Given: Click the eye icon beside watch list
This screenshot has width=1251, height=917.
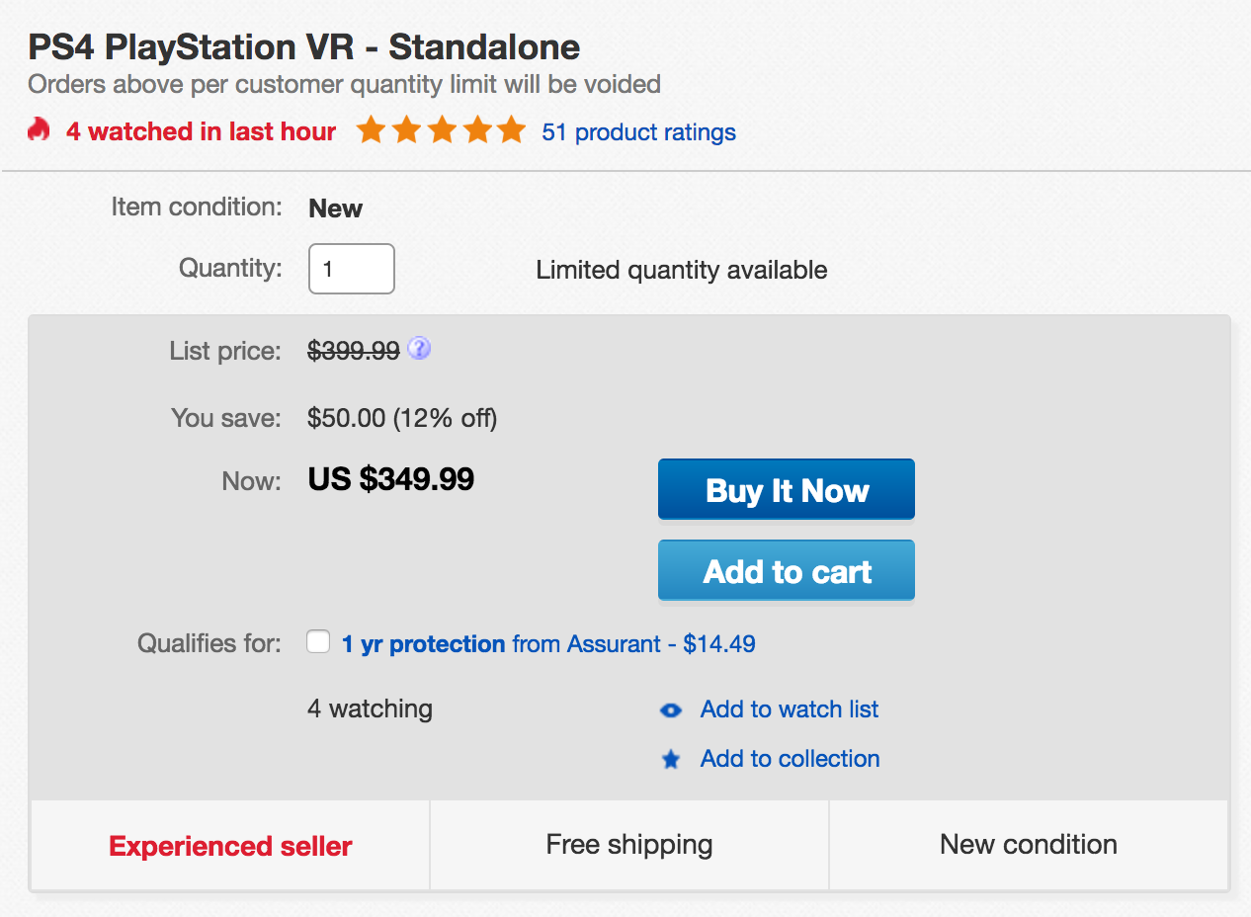Looking at the screenshot, I should coord(671,710).
